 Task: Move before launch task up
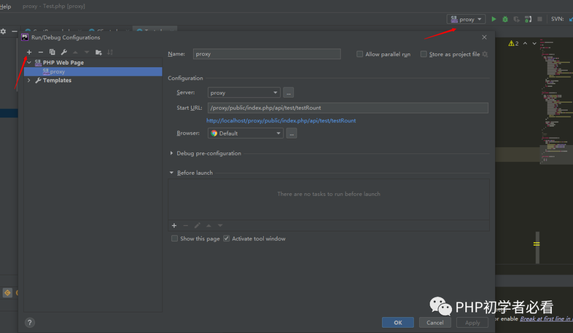(x=209, y=226)
